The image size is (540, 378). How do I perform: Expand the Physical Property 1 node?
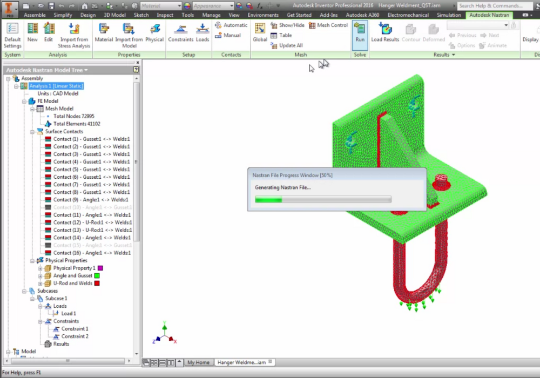[39, 268]
